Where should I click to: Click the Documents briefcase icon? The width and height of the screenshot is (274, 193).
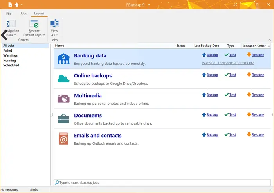[x=63, y=118]
